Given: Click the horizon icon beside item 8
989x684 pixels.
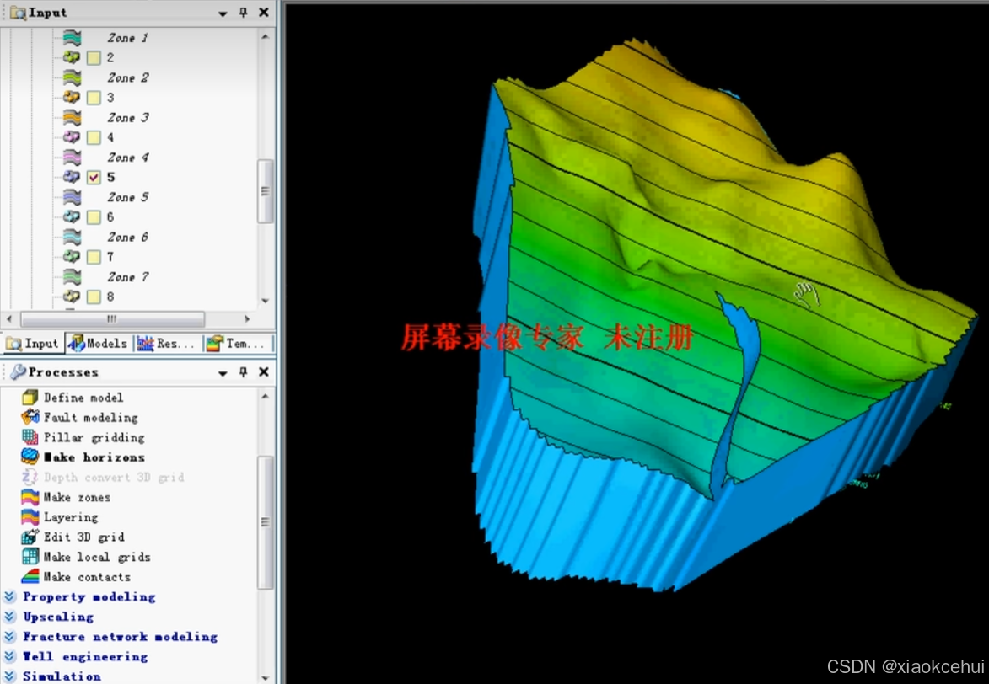Looking at the screenshot, I should [72, 297].
